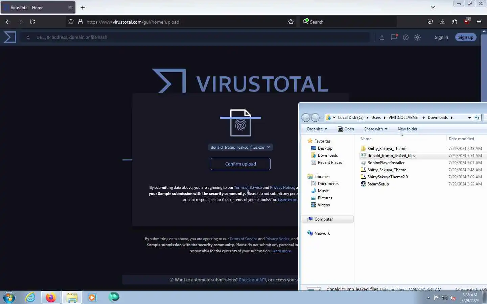The image size is (487, 304).
Task: Launch Internet Explorer from the taskbar
Action: click(x=30, y=297)
